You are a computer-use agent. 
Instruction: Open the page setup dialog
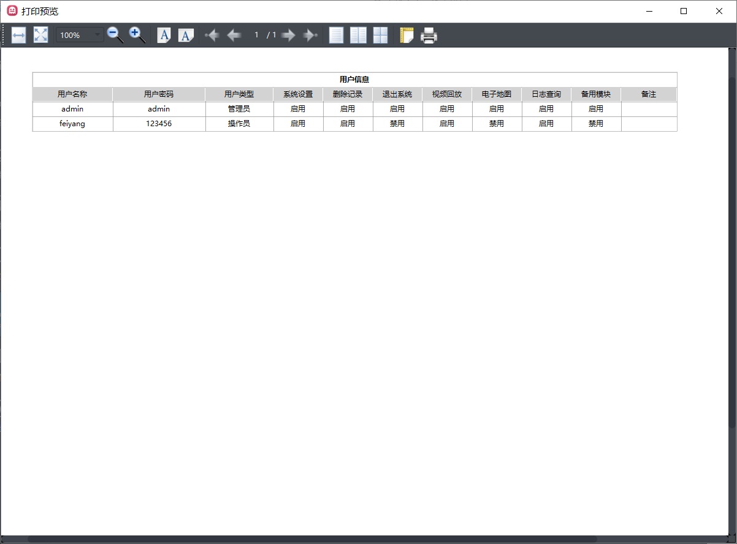407,36
